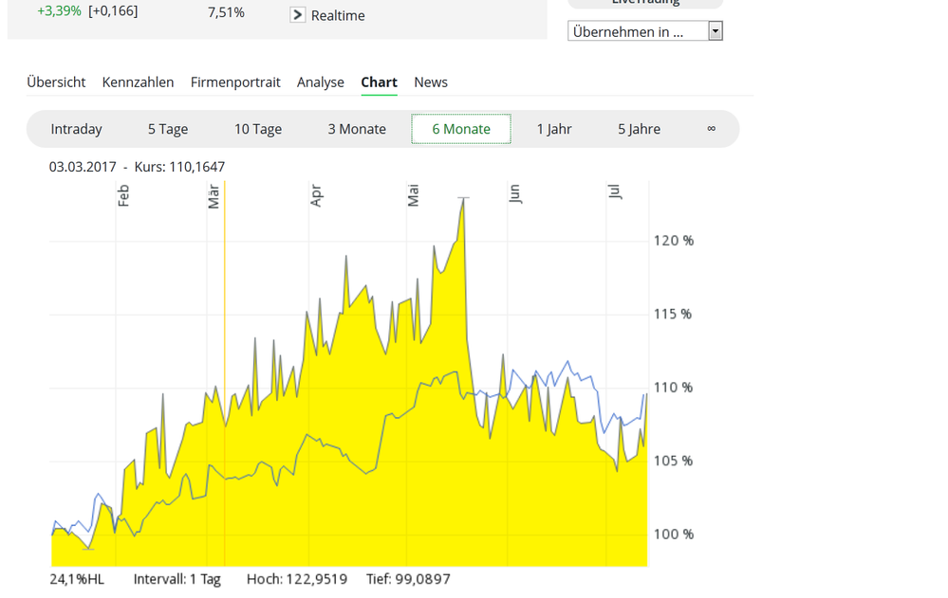
Task: Select the 1 Jahr chart range
Action: [x=554, y=128]
